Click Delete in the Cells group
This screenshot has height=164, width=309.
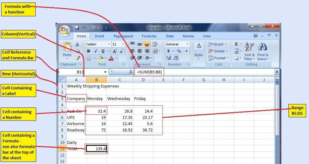pos(218,51)
